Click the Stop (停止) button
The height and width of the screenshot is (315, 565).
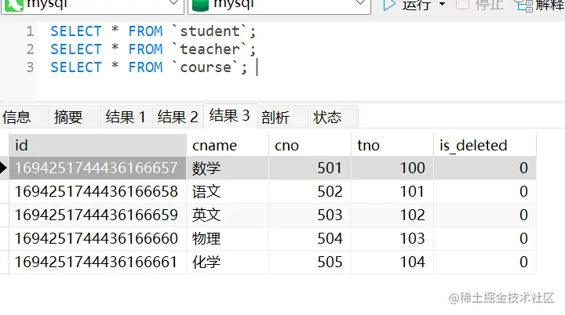[x=479, y=5]
